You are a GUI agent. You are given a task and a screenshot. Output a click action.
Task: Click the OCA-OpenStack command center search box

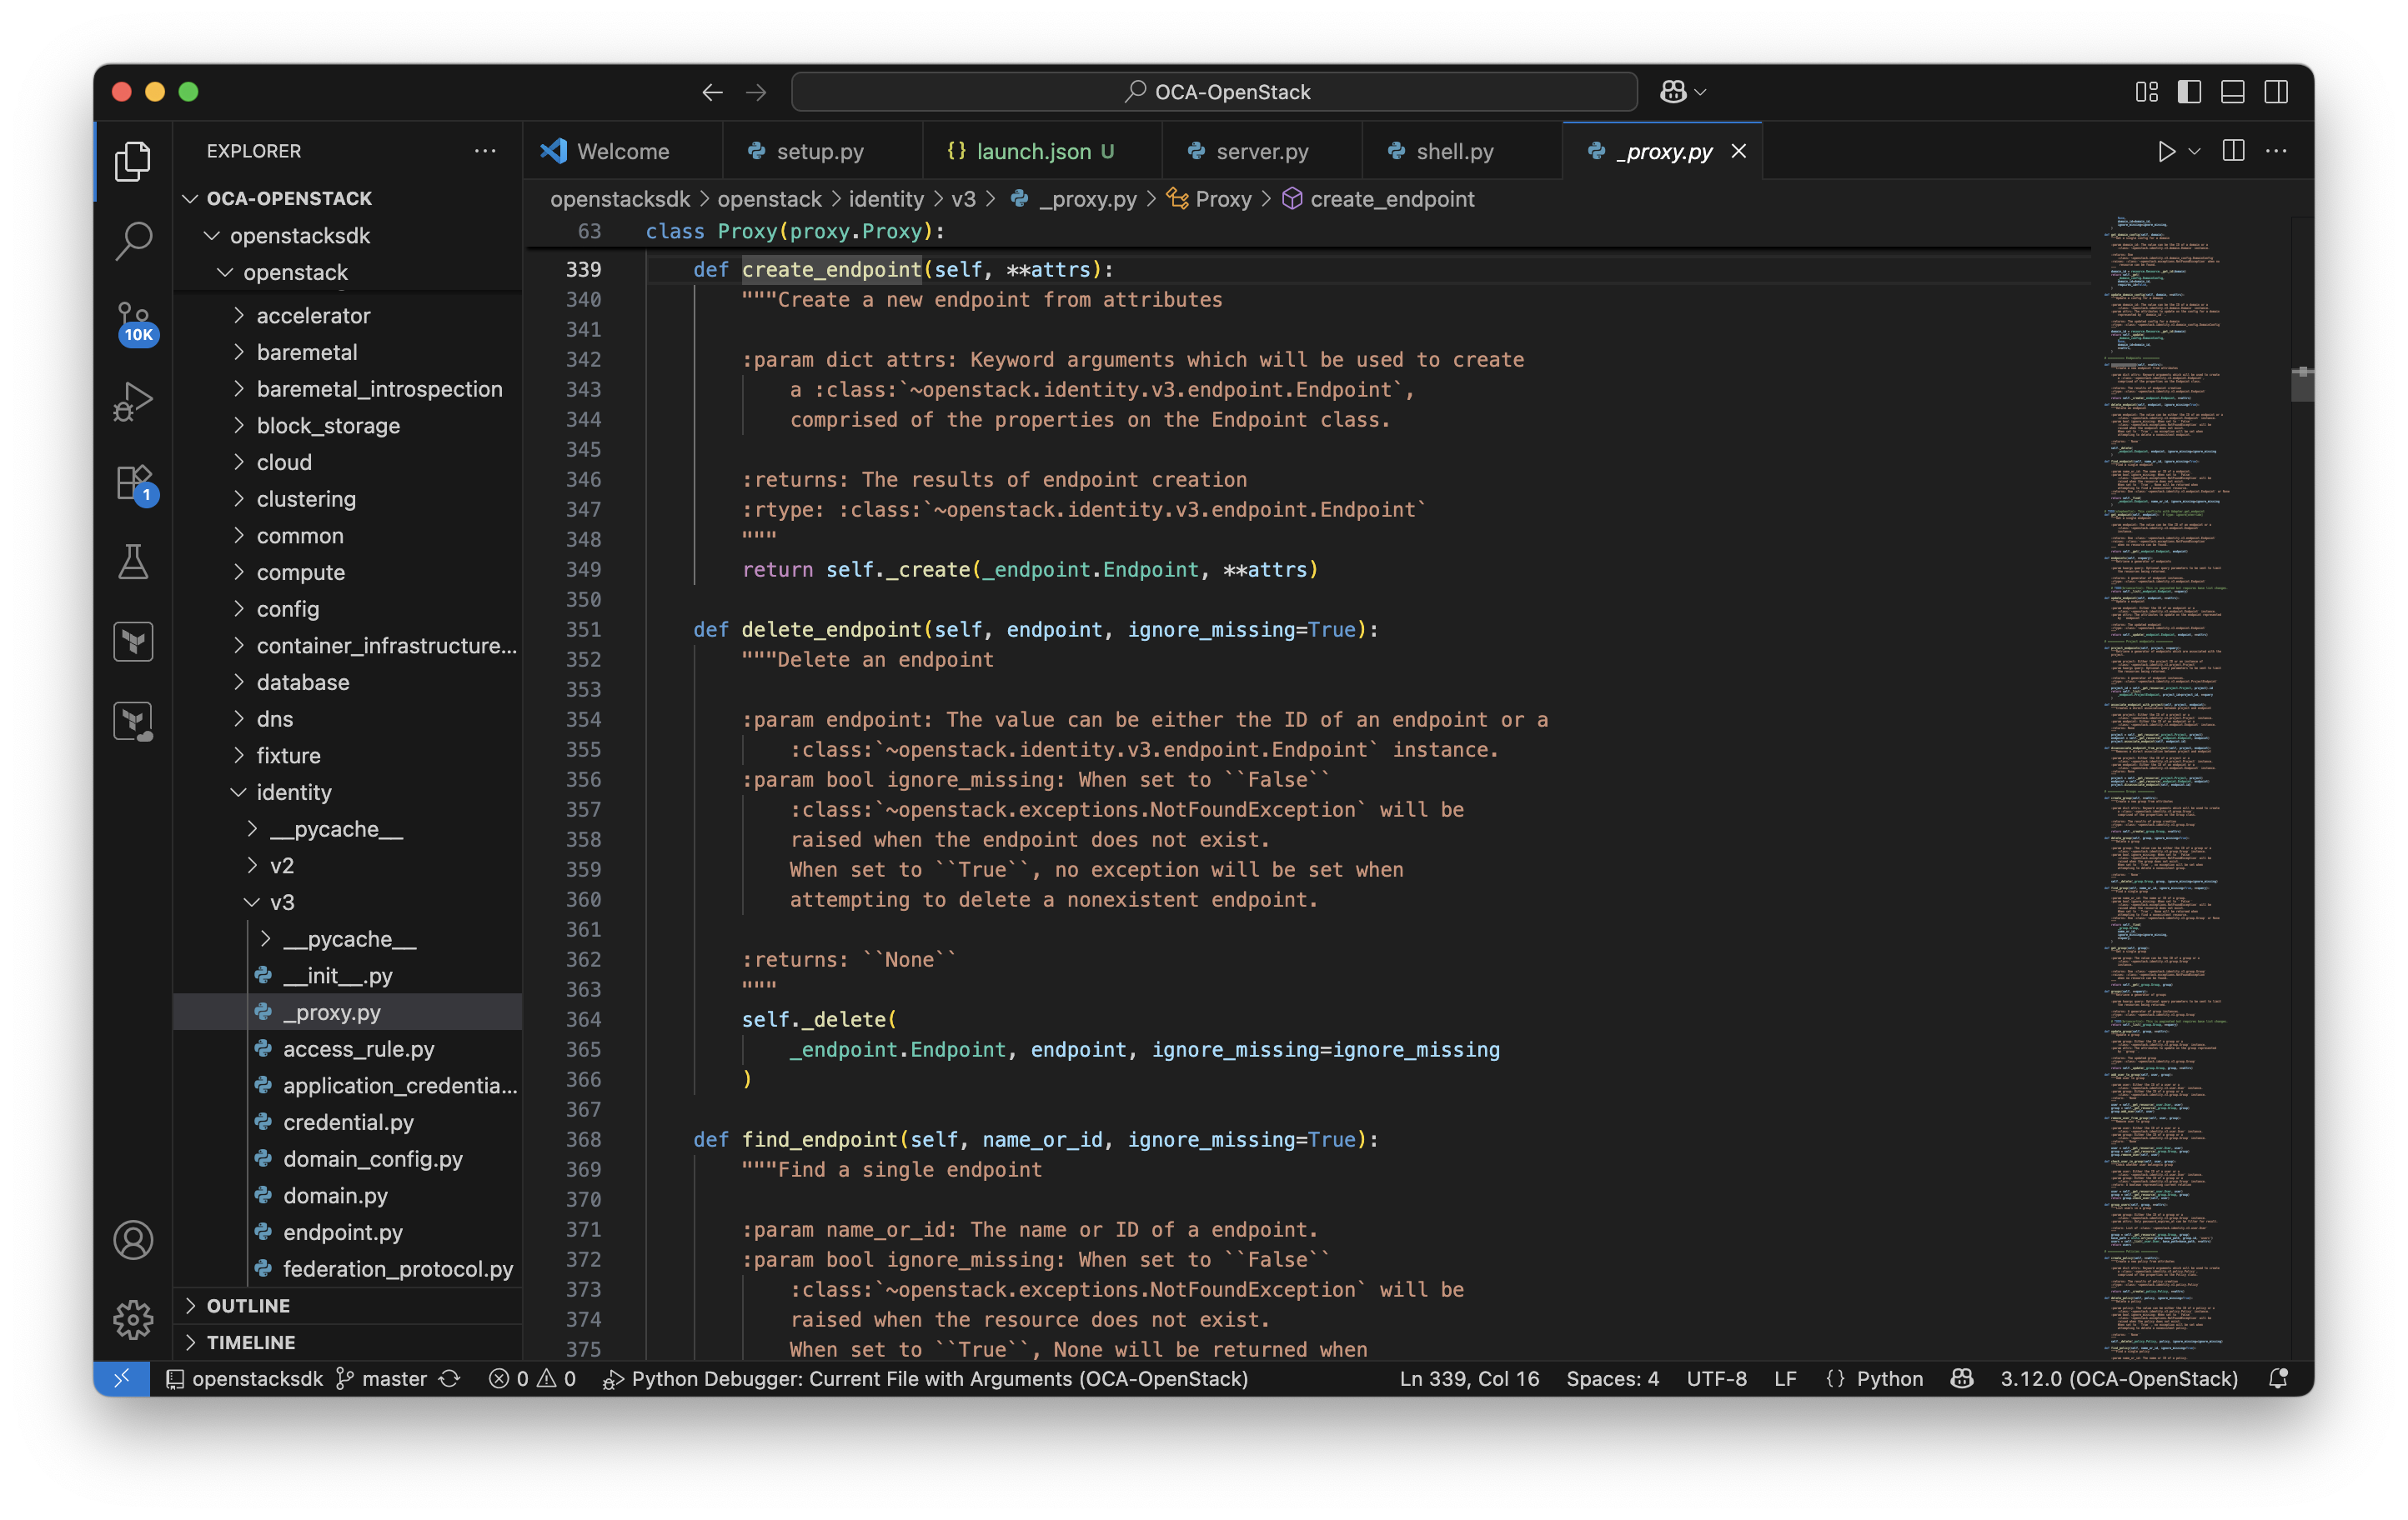point(1214,92)
